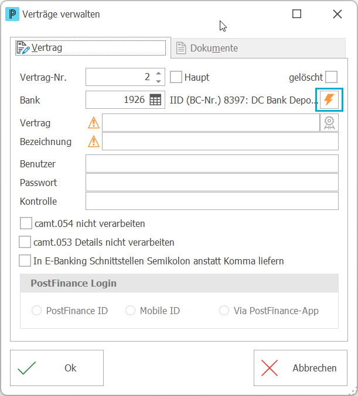The image size is (358, 396).
Task: Click the IID (BC-Nr.) 8397 bank description
Action: tap(244, 100)
